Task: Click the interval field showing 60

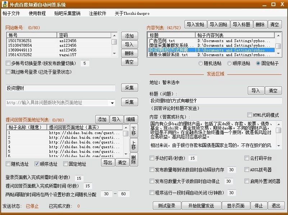Action: [x=124, y=194]
